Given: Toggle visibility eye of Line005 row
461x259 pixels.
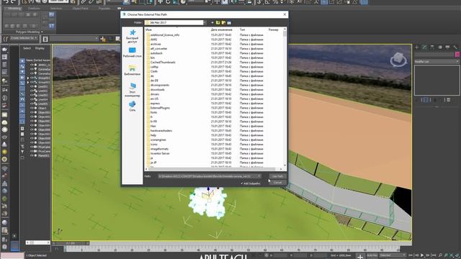Looking at the screenshot, I should [x=32, y=104].
